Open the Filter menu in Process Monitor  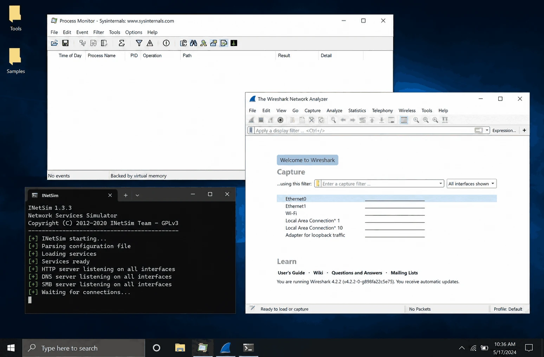[98, 32]
